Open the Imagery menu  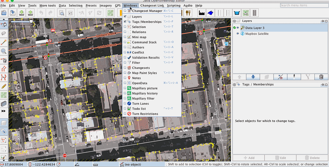tap(106, 5)
